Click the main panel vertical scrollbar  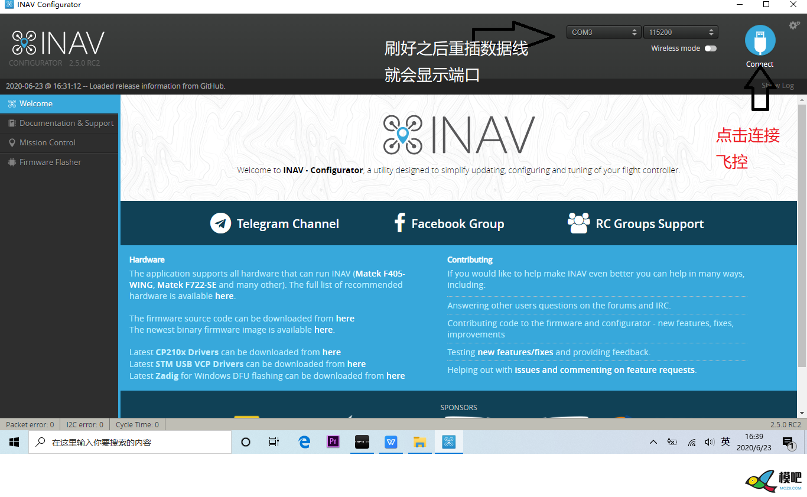(802, 236)
